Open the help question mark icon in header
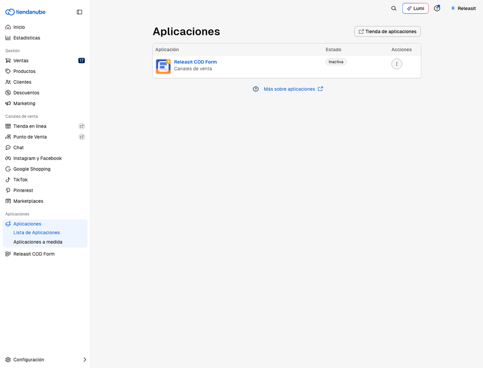 coord(437,8)
